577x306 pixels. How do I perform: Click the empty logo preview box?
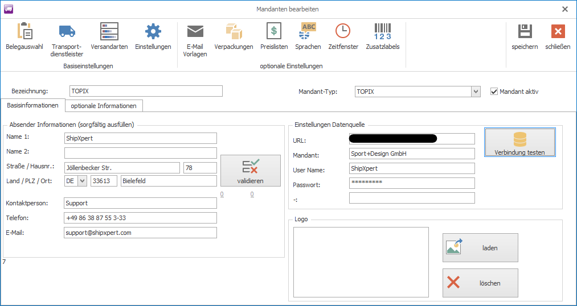click(361, 262)
